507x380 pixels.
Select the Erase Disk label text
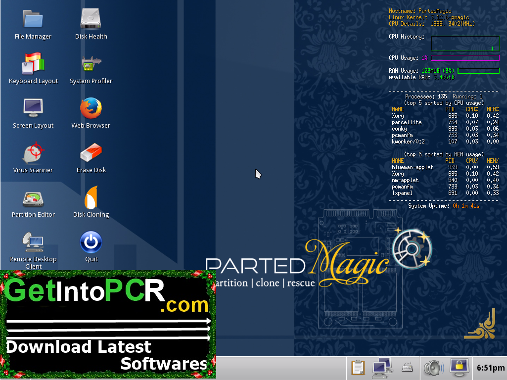91,170
